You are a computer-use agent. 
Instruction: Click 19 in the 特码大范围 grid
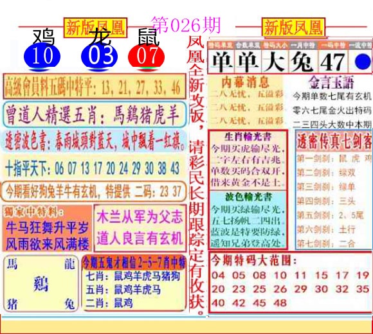click(363, 276)
